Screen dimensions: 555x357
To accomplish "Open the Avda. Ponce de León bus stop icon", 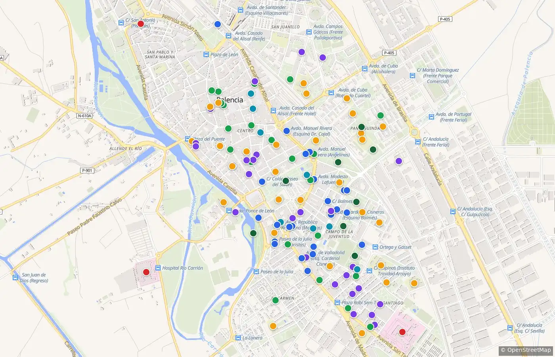I will coord(229,211).
